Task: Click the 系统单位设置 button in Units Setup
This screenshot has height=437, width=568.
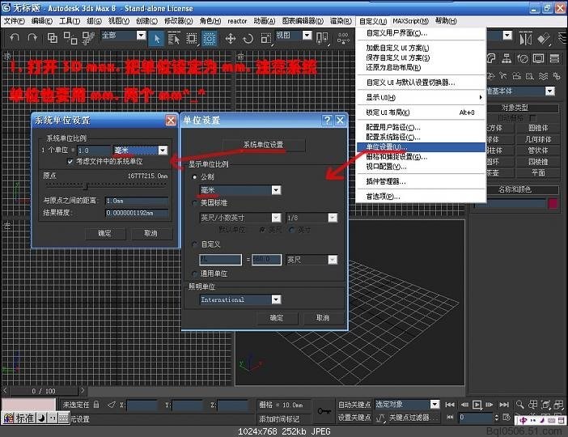Action: click(x=263, y=145)
